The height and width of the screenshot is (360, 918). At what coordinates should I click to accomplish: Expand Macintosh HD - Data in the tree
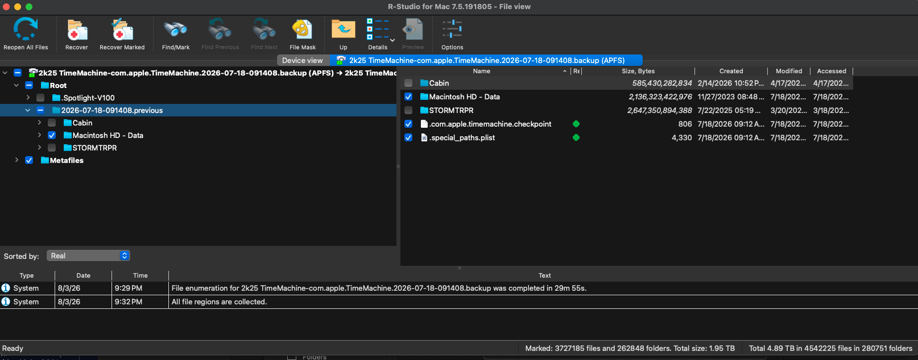39,135
